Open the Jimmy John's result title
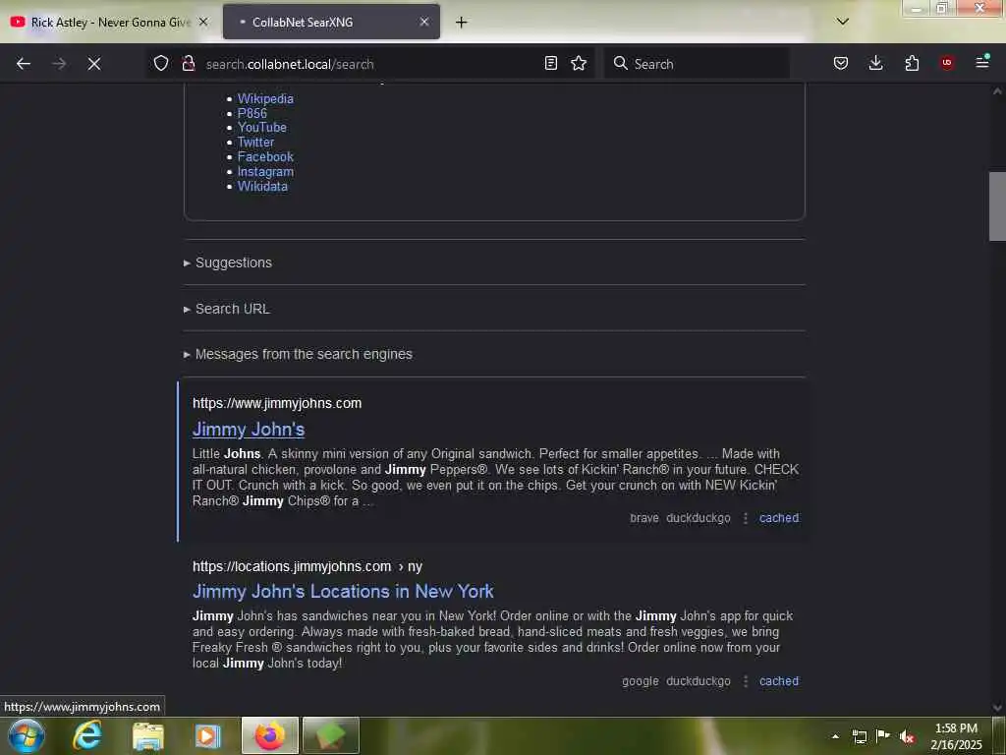Screen dimensions: 1006x755 [249, 429]
